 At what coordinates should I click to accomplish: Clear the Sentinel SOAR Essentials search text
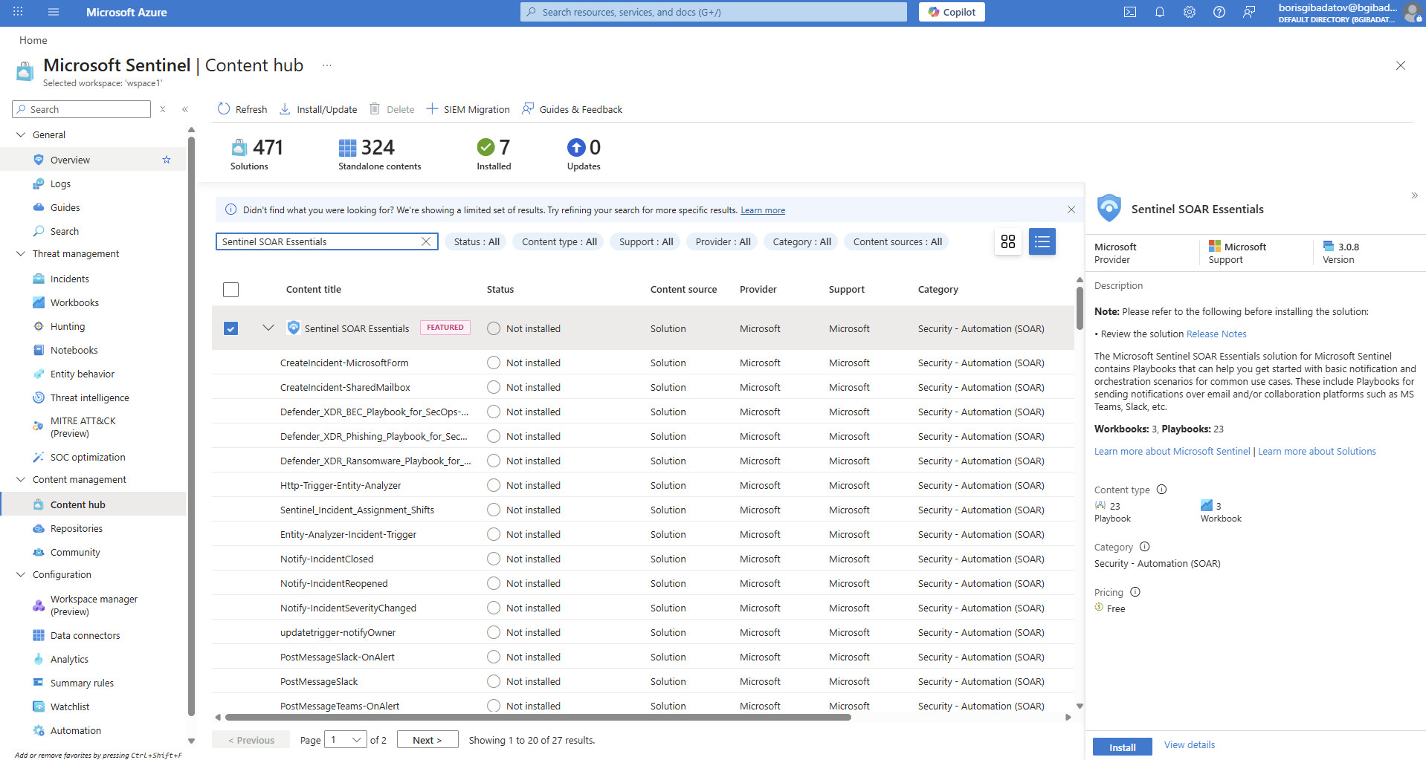coord(426,241)
